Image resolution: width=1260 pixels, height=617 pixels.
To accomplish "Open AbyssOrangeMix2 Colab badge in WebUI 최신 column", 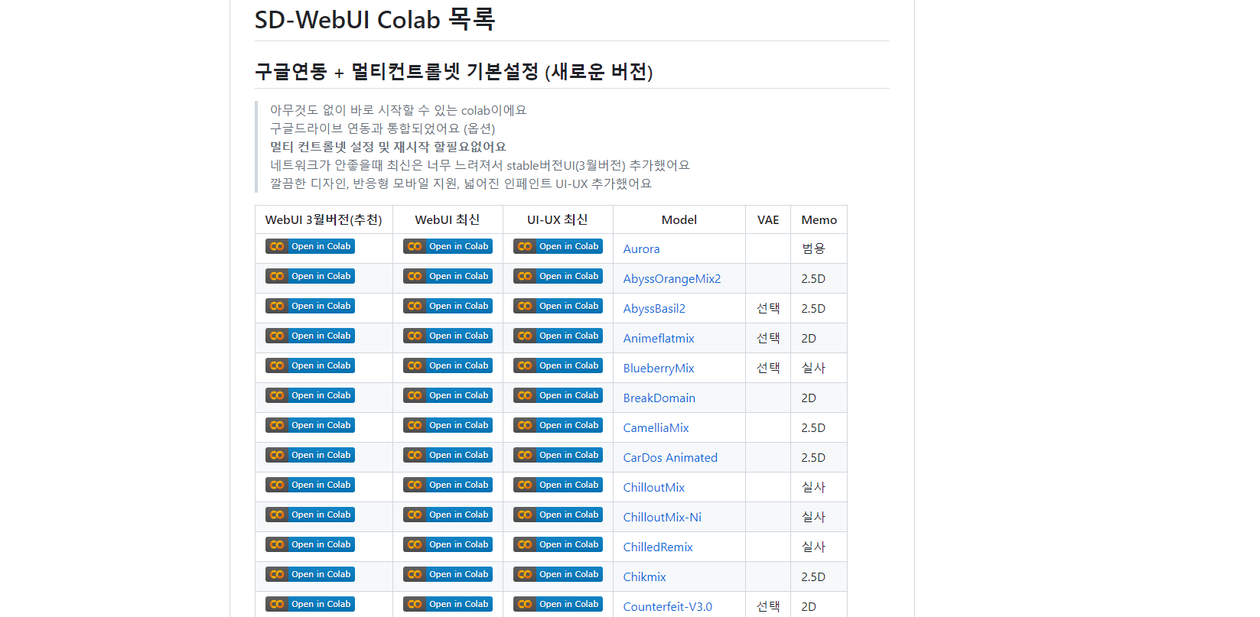I will tap(448, 276).
